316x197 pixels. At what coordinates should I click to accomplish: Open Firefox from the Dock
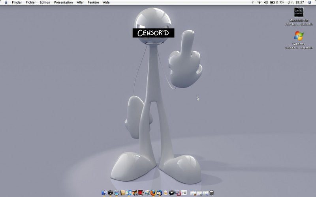[153, 193]
